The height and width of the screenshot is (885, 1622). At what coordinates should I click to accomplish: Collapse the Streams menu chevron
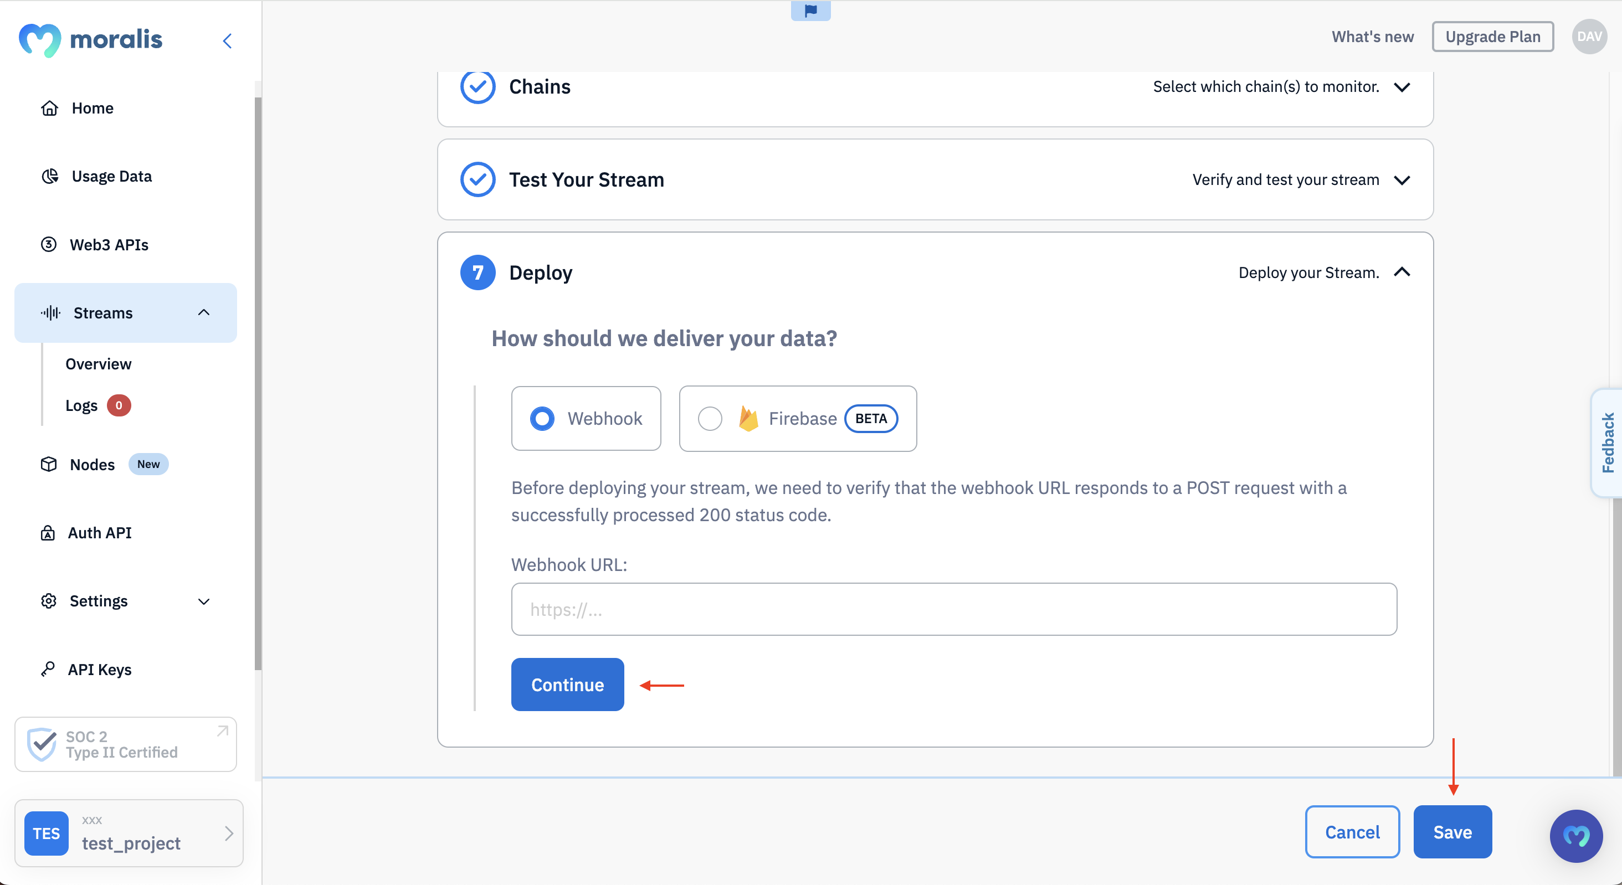click(x=204, y=313)
